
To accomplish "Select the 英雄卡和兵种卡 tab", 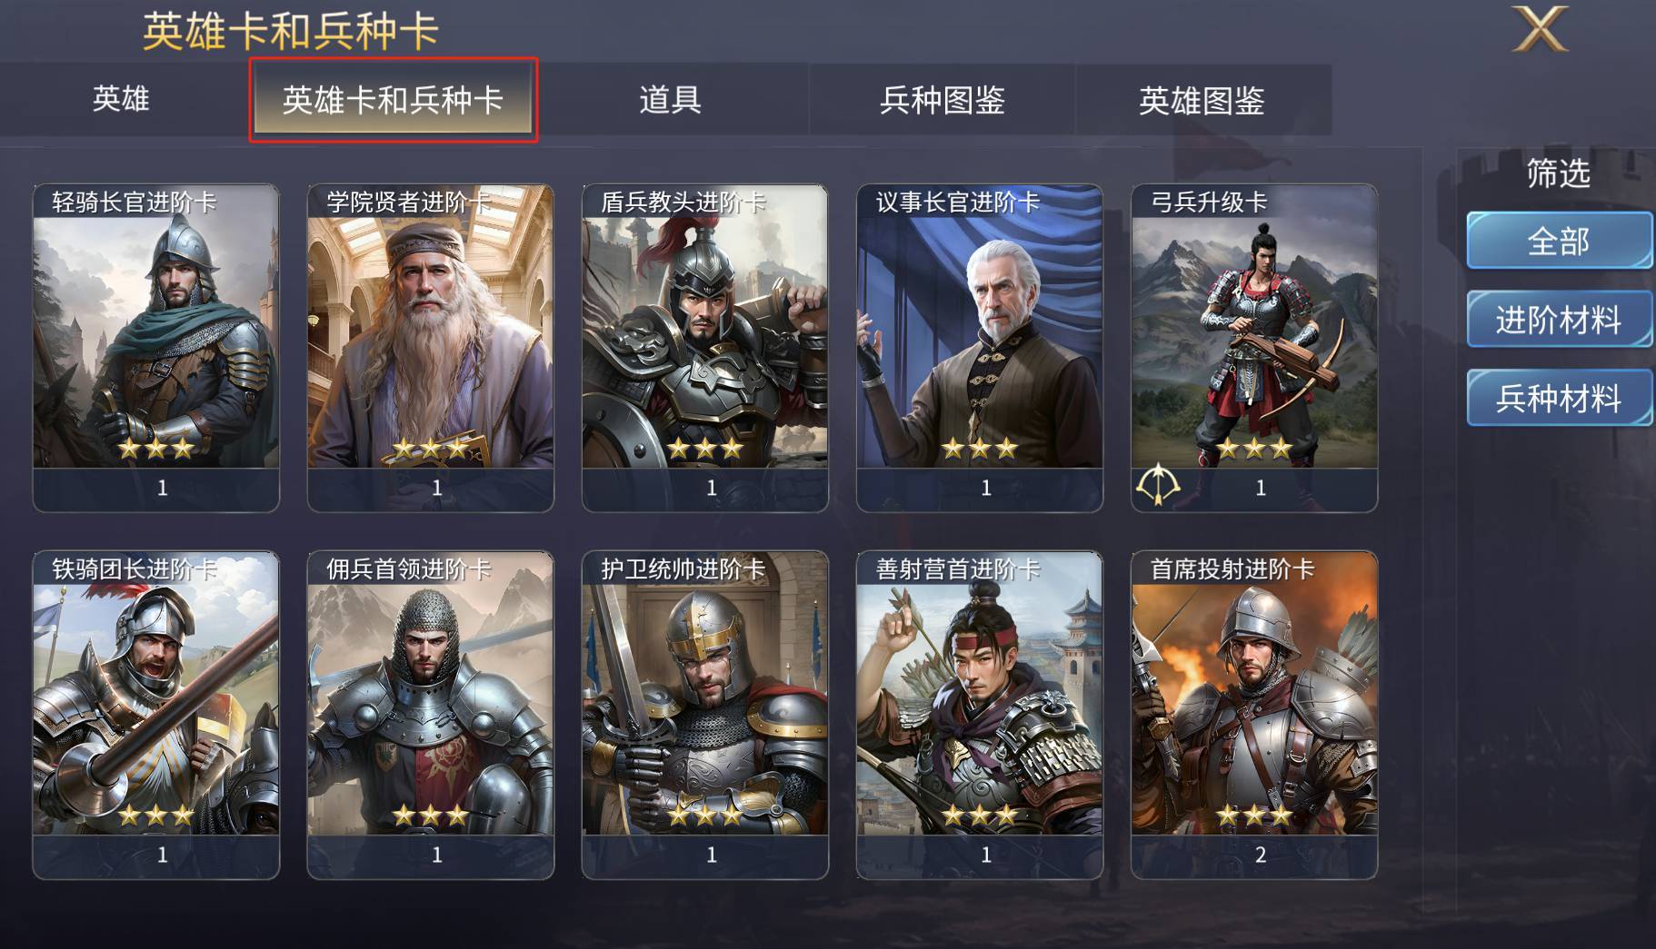I will point(394,100).
